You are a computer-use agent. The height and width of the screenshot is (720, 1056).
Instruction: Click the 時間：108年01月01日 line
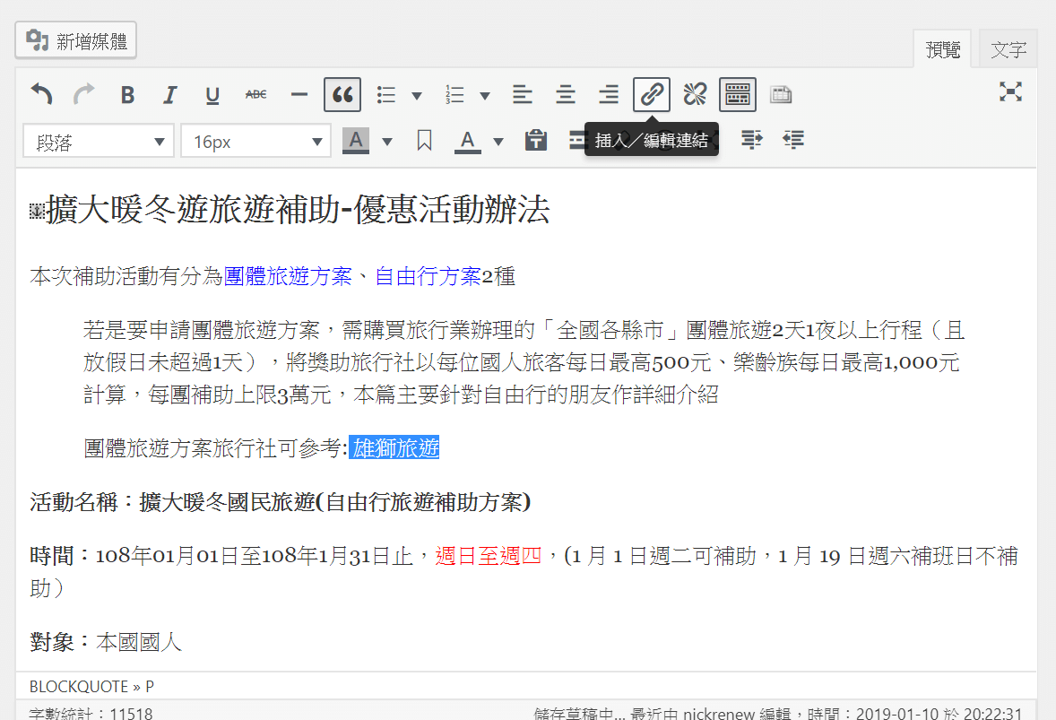pyautogui.click(x=524, y=572)
